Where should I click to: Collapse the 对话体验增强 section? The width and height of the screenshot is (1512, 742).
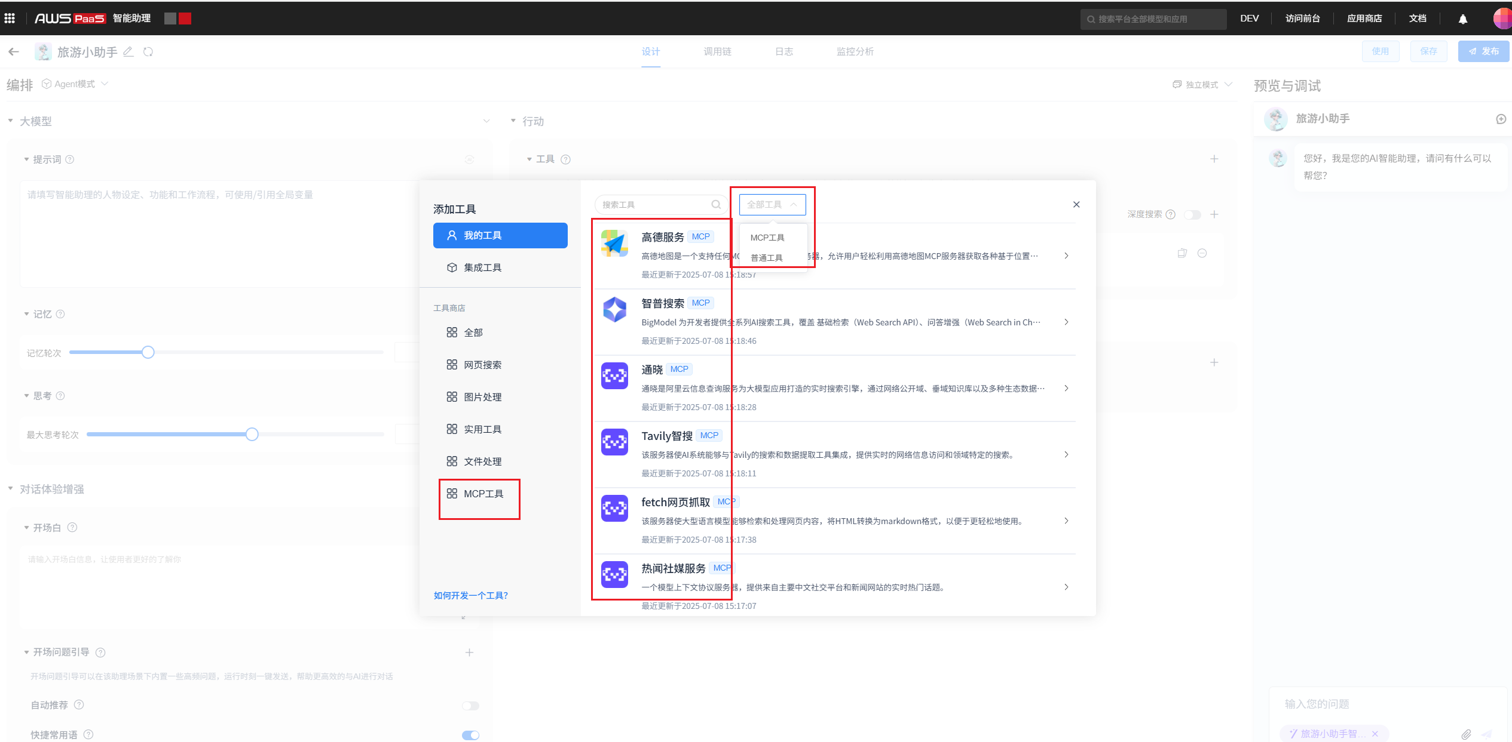coord(10,489)
